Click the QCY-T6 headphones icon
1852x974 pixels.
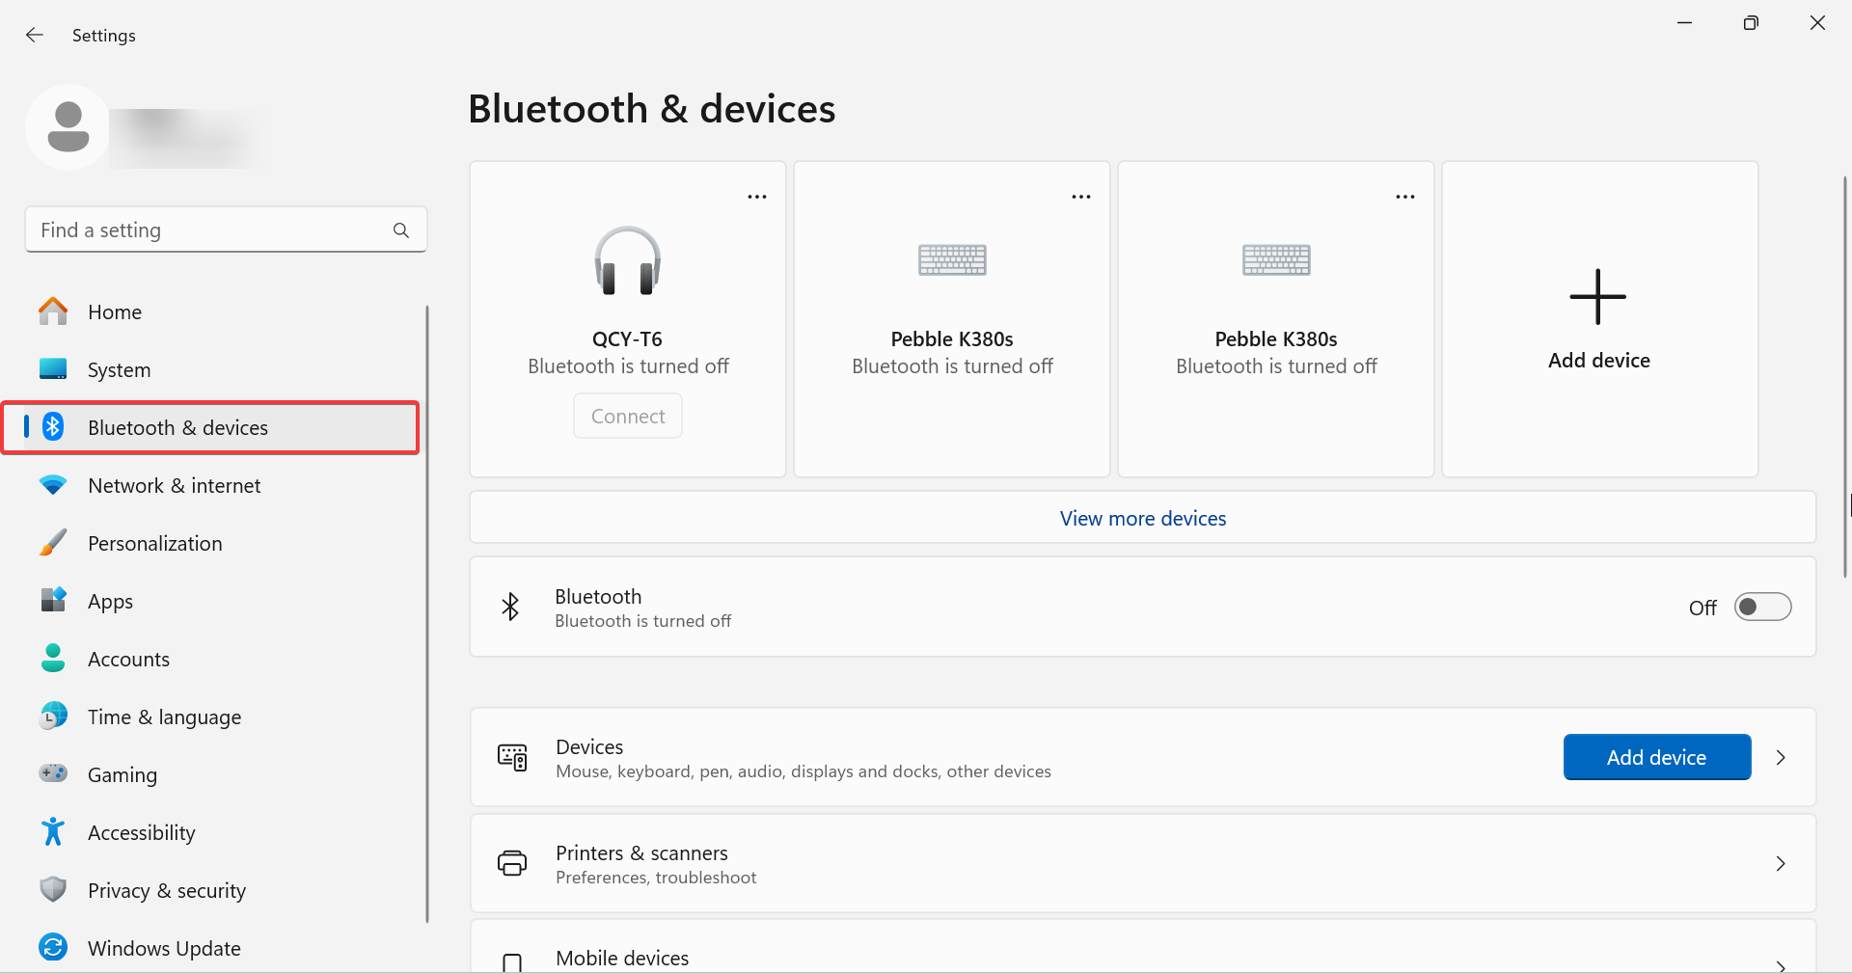pyautogui.click(x=627, y=261)
